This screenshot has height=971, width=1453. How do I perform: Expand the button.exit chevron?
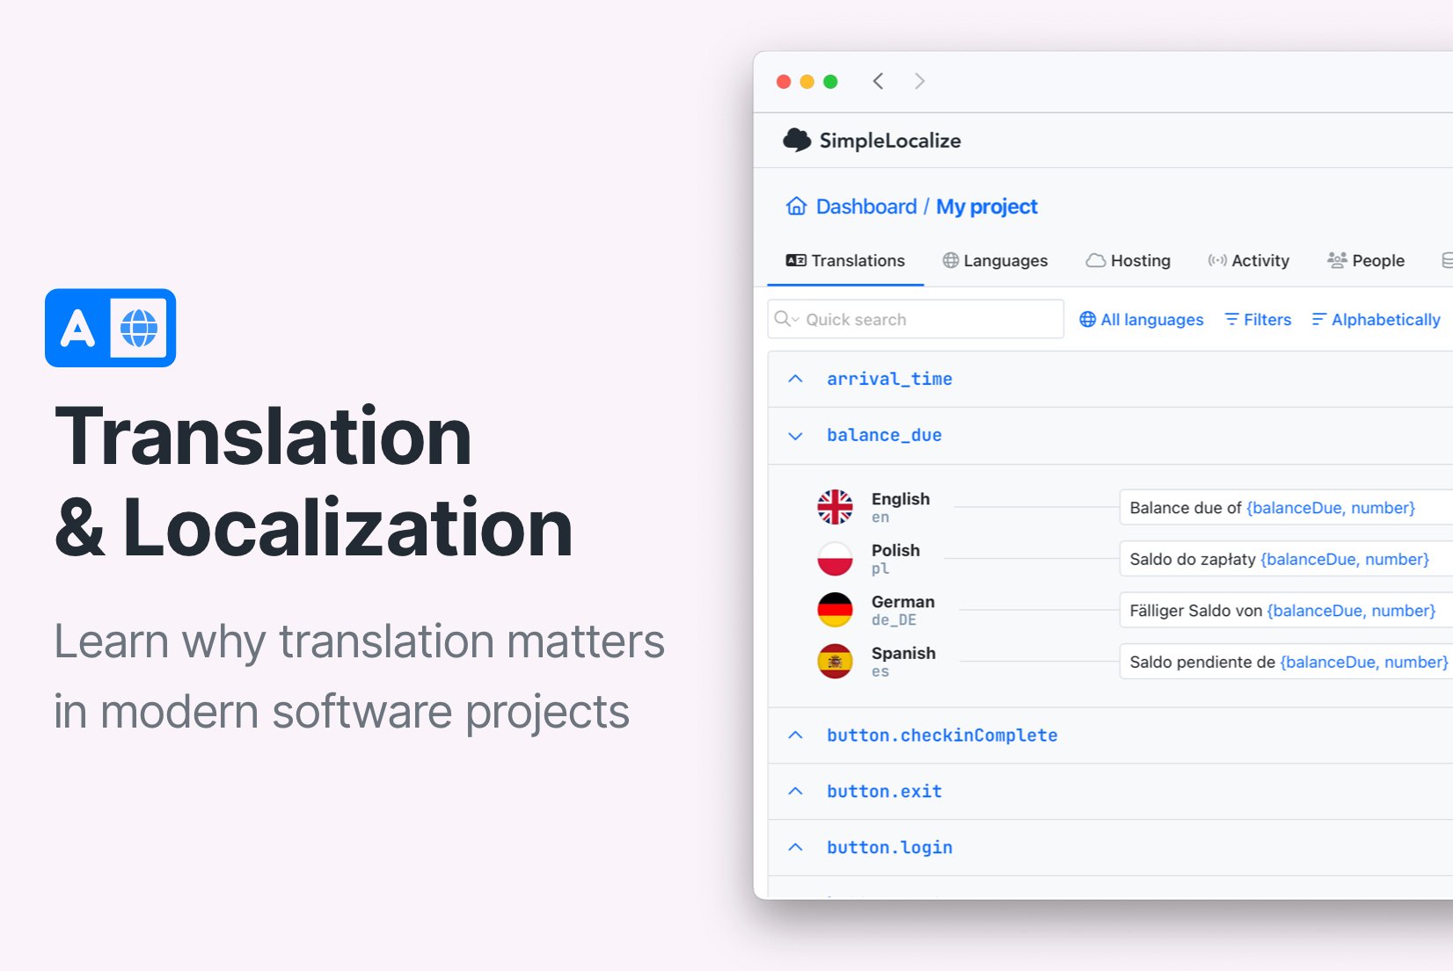(x=795, y=791)
